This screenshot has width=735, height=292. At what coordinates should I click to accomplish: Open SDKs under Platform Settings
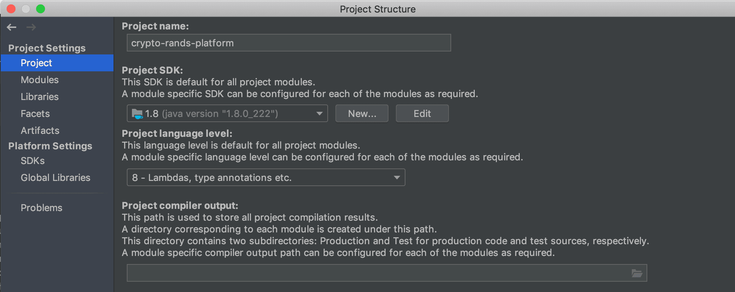[x=33, y=161]
